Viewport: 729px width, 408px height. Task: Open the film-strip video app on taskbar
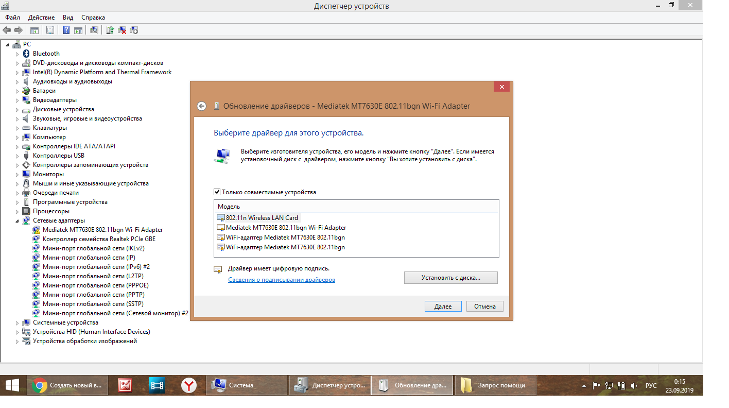(x=157, y=385)
